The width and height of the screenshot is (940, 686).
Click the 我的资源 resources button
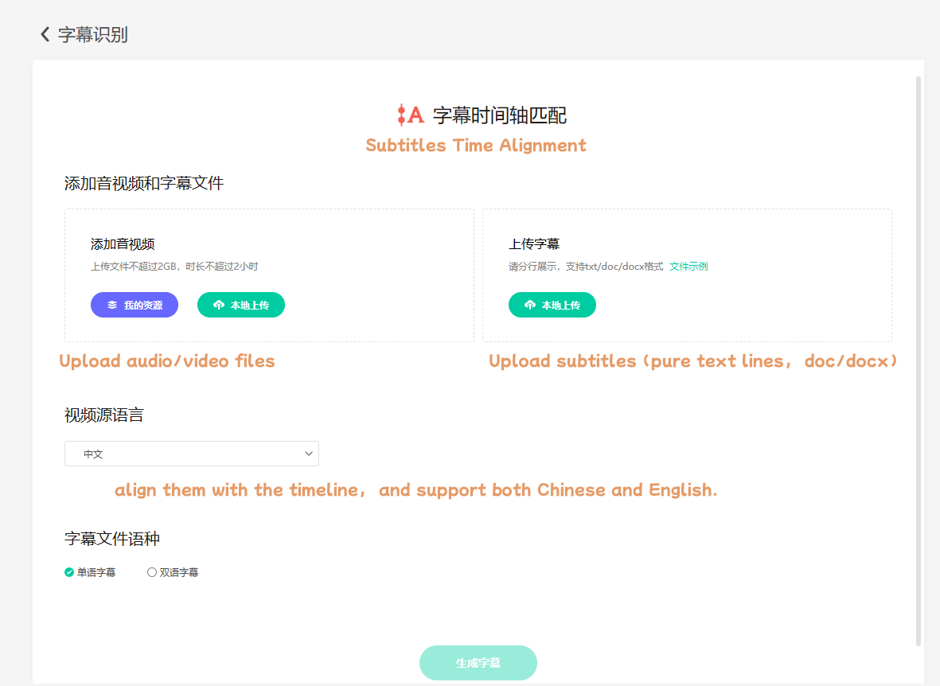click(135, 304)
